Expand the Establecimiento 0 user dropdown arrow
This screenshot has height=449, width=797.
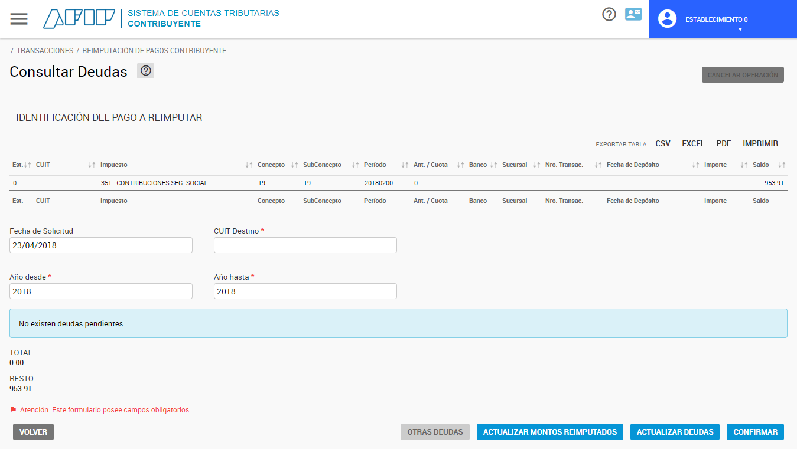740,30
